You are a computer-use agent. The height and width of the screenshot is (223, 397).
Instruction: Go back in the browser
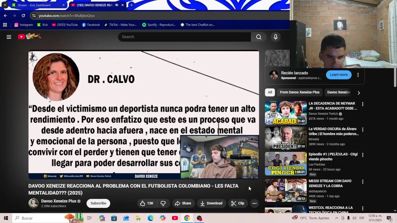click(5, 15)
